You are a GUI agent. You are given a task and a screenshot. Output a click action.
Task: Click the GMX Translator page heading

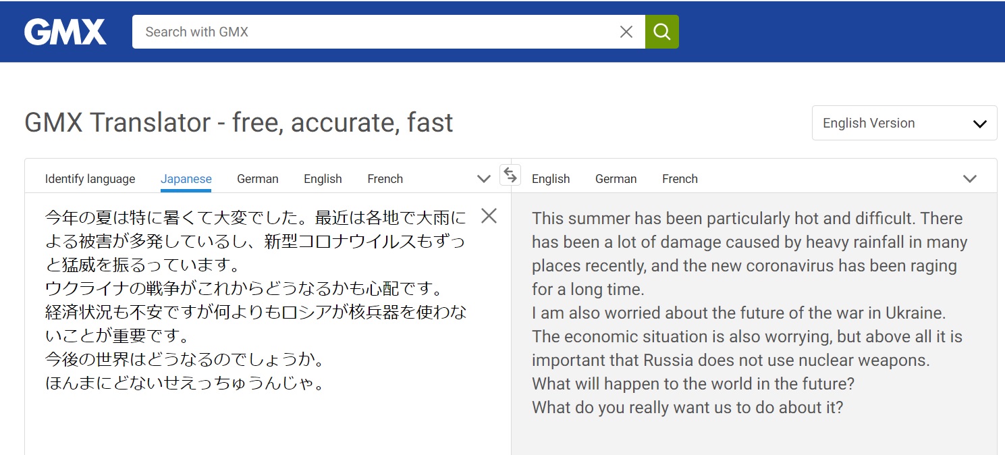[239, 123]
